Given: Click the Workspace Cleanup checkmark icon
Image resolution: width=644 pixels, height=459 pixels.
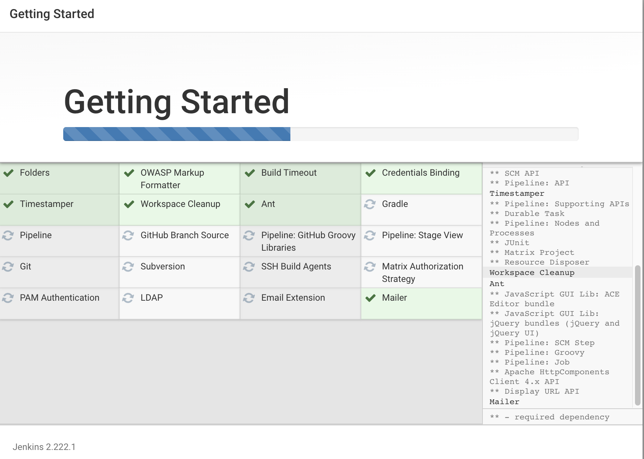Looking at the screenshot, I should click(x=129, y=204).
